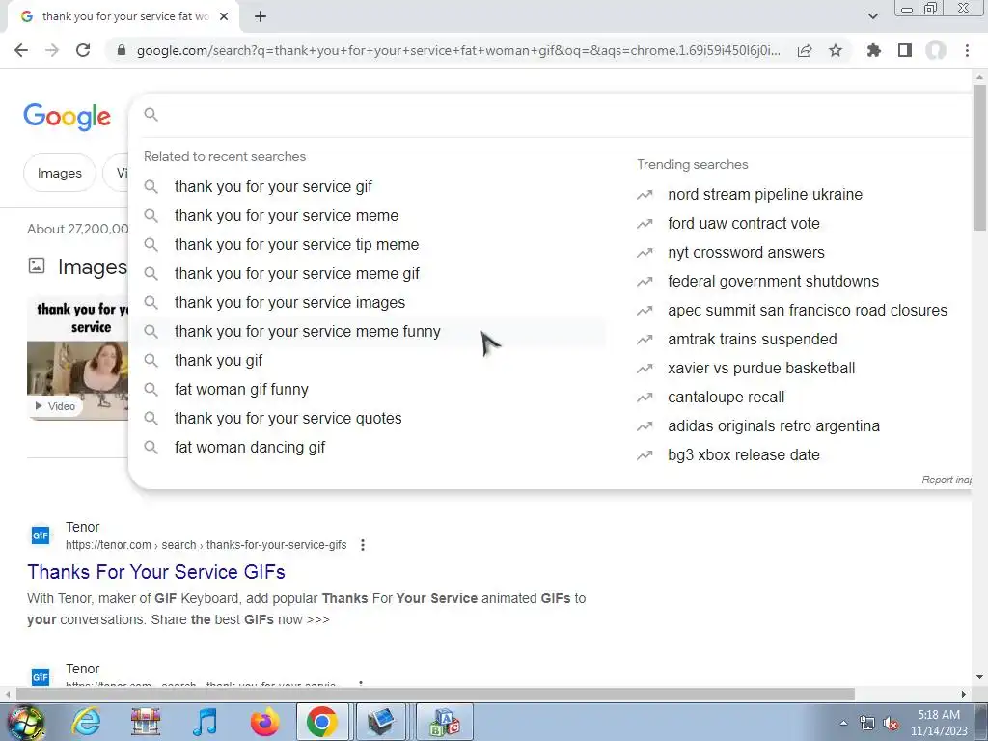Click the Report inappropriate predictions link
This screenshot has width=988, height=741.
(947, 480)
